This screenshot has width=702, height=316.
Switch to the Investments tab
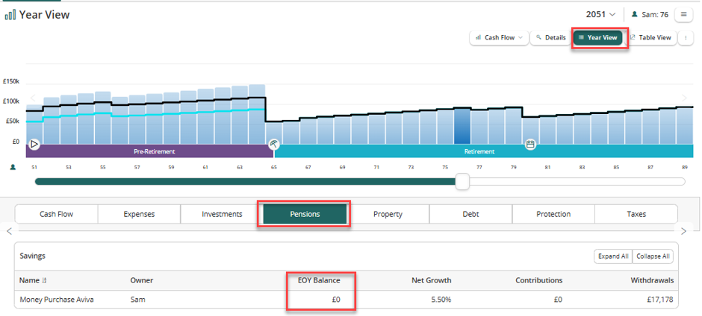(x=222, y=214)
